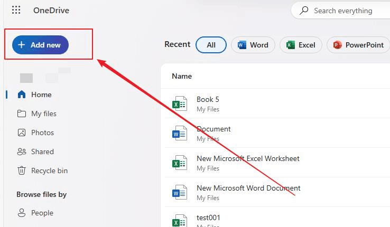Filter recent files by Excel
The image size is (390, 227).
(301, 45)
